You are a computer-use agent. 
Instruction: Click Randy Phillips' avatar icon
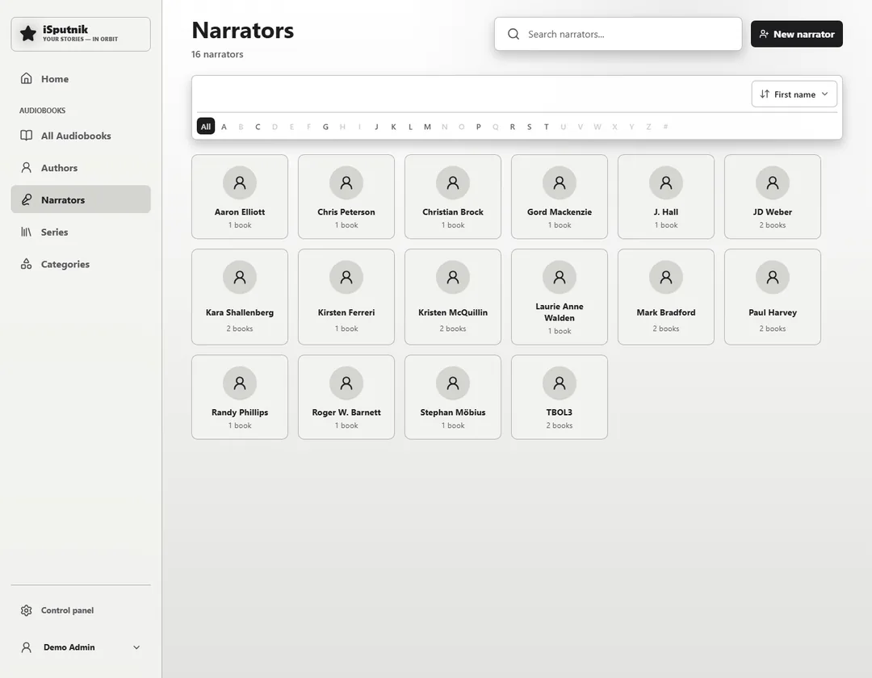(240, 383)
